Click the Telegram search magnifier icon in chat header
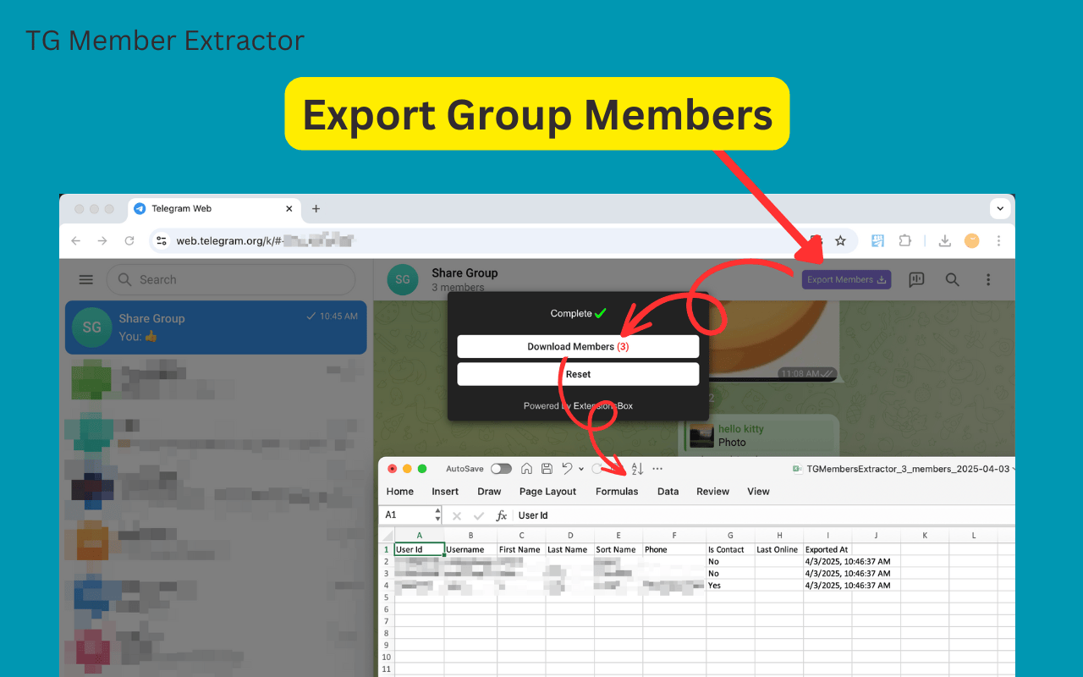 pyautogui.click(x=952, y=279)
